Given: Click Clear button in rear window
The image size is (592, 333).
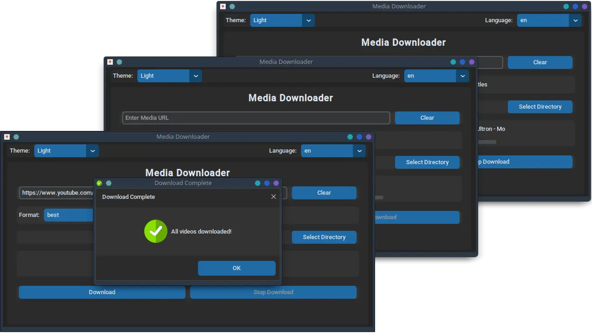Looking at the screenshot, I should pyautogui.click(x=540, y=62).
